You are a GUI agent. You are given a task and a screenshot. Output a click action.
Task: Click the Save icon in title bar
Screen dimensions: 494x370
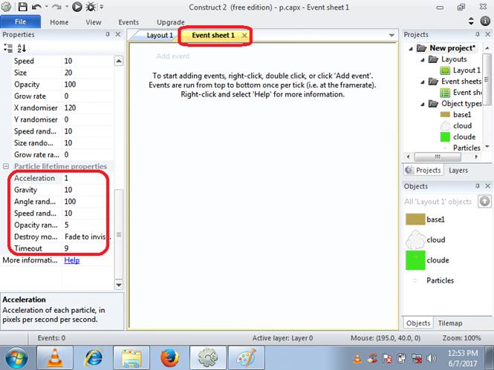22,7
